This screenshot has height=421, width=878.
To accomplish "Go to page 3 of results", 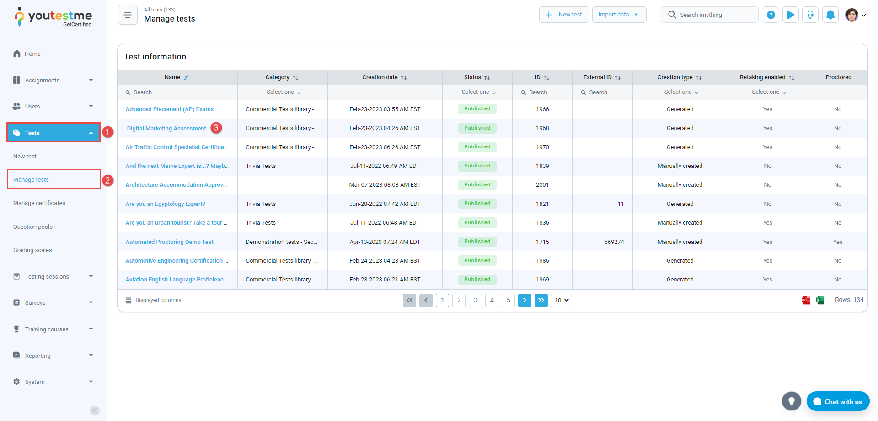I will (x=475, y=300).
